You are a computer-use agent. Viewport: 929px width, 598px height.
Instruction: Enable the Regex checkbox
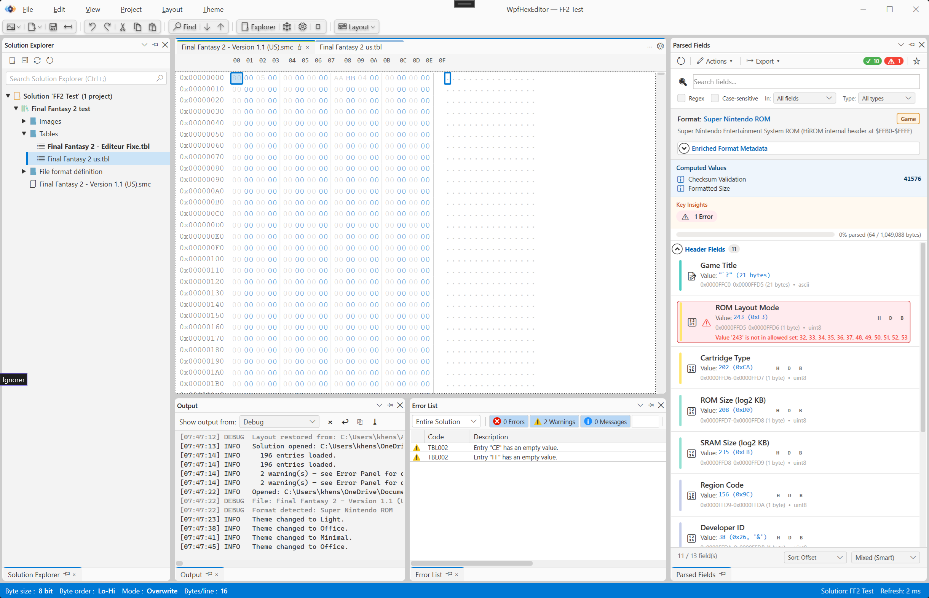tap(681, 98)
